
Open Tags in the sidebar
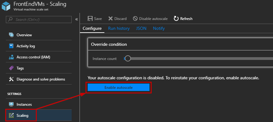click(39, 68)
